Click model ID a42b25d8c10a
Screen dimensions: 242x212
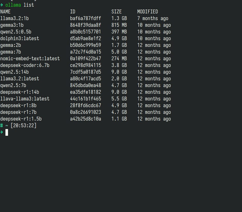click(86, 119)
